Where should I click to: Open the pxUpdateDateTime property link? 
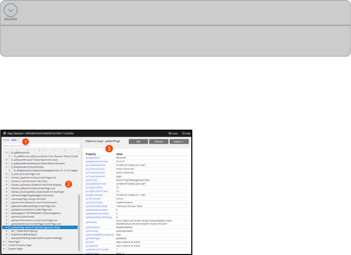(96, 184)
